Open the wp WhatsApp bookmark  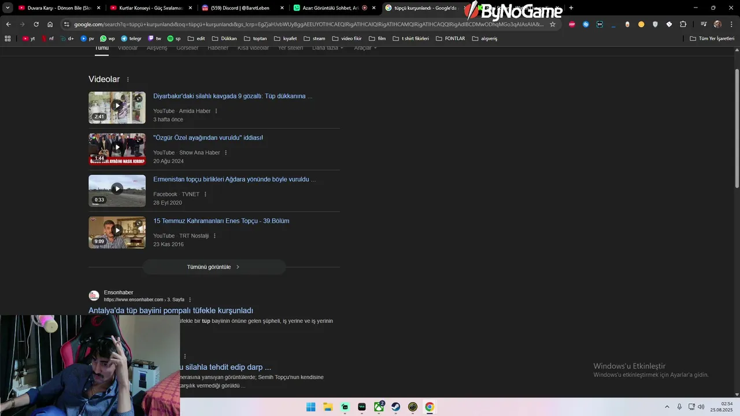[107, 39]
